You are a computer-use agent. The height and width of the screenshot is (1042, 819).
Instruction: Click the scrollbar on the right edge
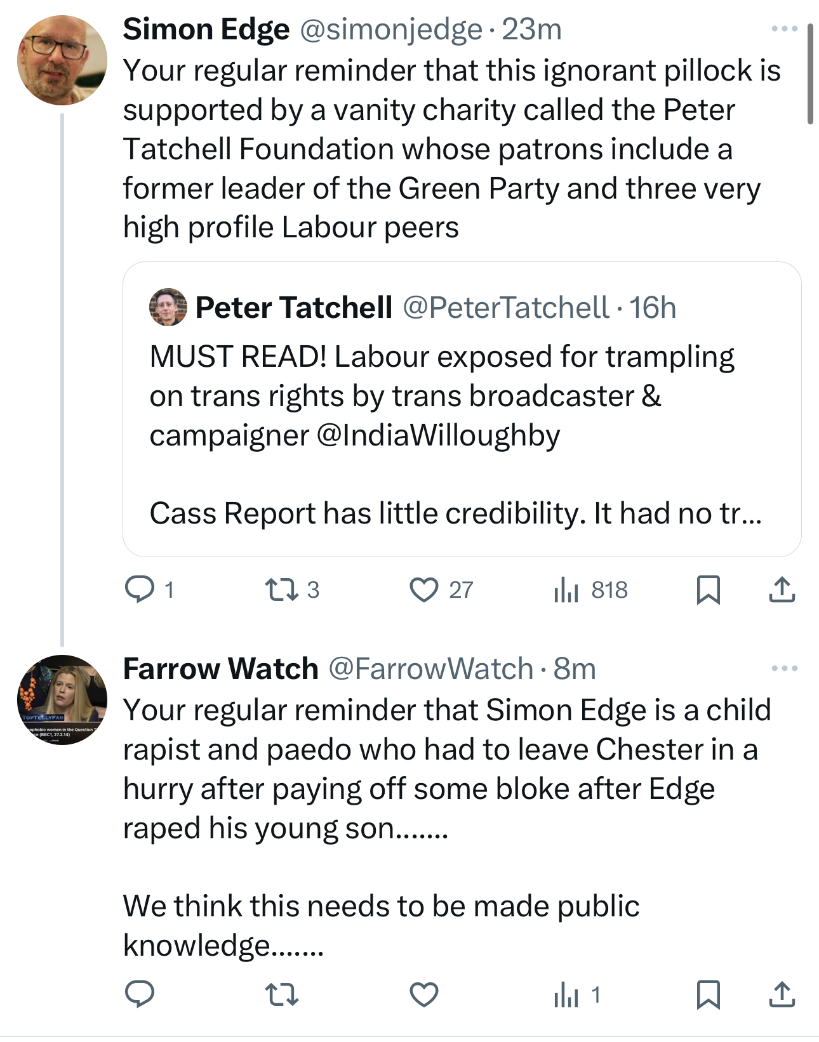[x=810, y=74]
